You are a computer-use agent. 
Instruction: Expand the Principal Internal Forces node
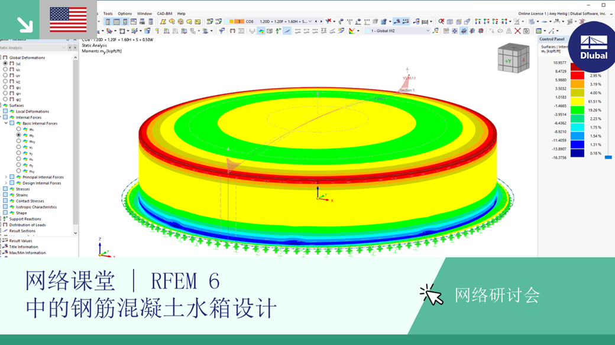point(6,177)
